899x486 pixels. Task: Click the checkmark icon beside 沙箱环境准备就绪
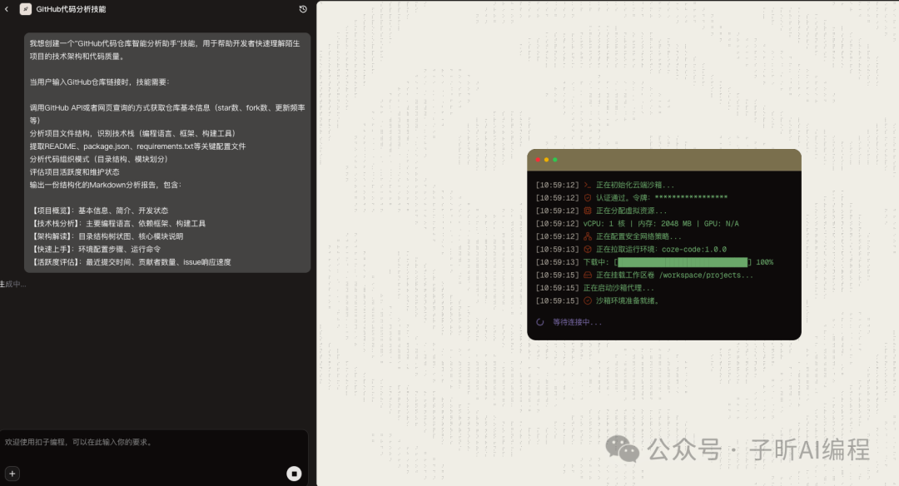pos(587,301)
